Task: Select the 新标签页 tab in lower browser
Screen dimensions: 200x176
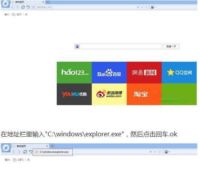Action: 30,146
